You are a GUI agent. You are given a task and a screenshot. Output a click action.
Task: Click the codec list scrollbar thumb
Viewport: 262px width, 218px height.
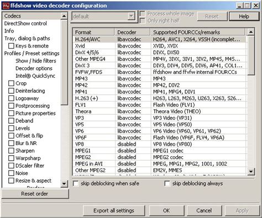[251, 55]
